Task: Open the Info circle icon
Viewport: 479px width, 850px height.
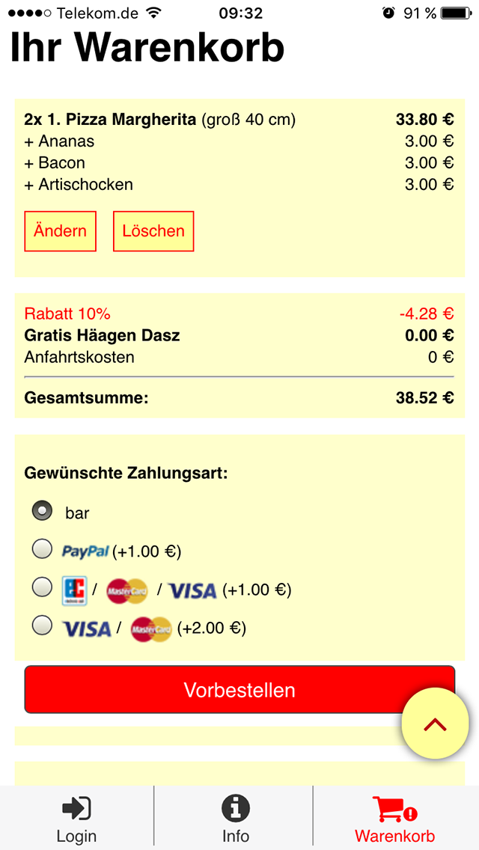Action: pos(236,810)
